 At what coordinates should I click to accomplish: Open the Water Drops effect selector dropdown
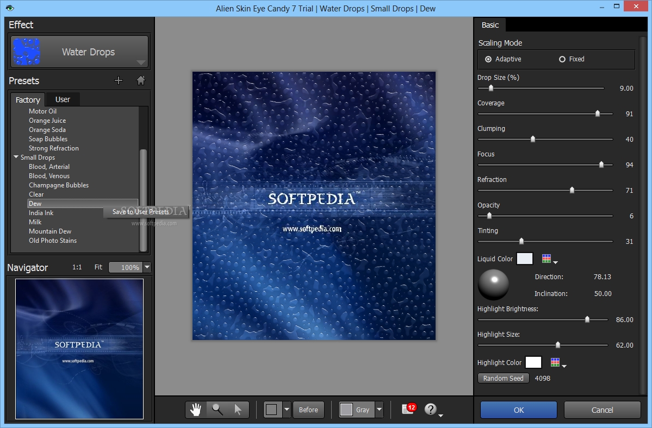coord(141,62)
